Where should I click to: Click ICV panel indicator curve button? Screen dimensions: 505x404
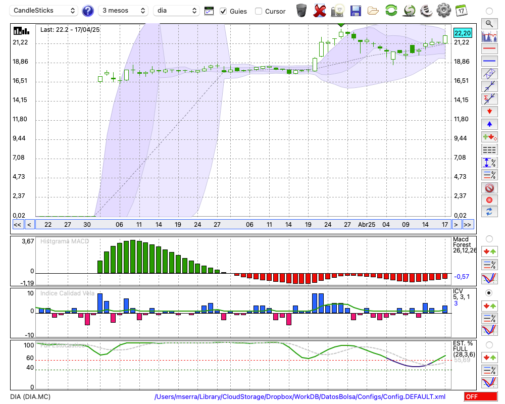[489, 330]
